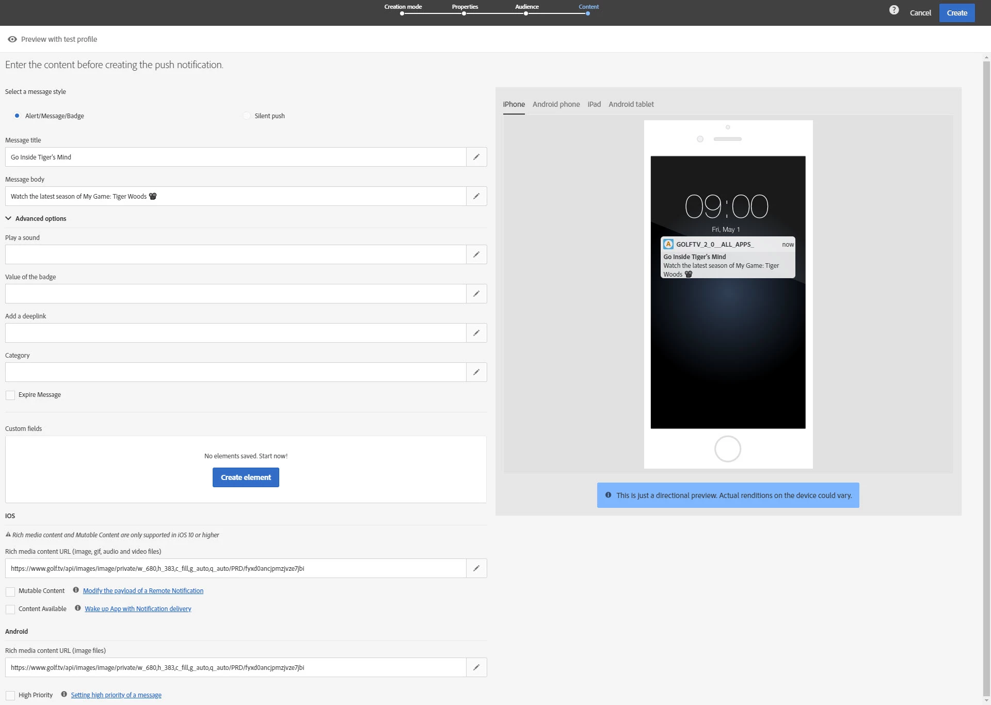This screenshot has height=705, width=991.
Task: Check the Mutable Content box
Action: point(10,591)
